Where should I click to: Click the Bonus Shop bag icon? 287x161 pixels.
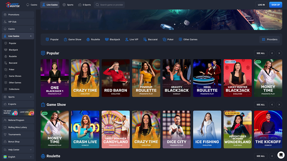(x=5, y=142)
